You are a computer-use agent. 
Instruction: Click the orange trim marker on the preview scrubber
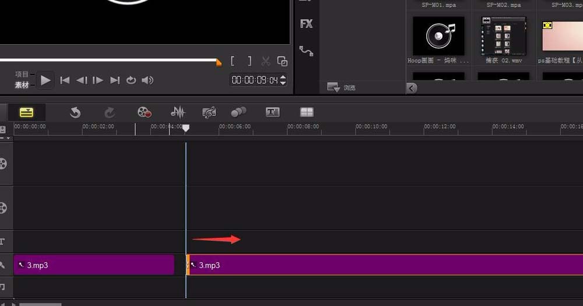tap(219, 63)
